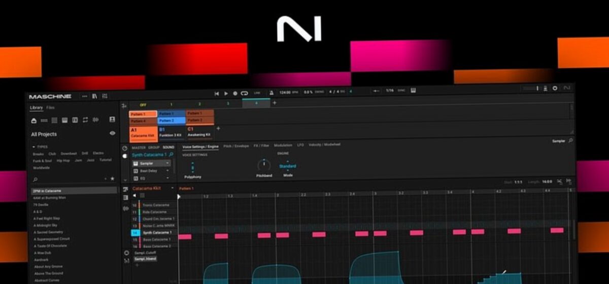
Task: Select the Instruments keyboard icon in browser
Action: click(x=64, y=120)
